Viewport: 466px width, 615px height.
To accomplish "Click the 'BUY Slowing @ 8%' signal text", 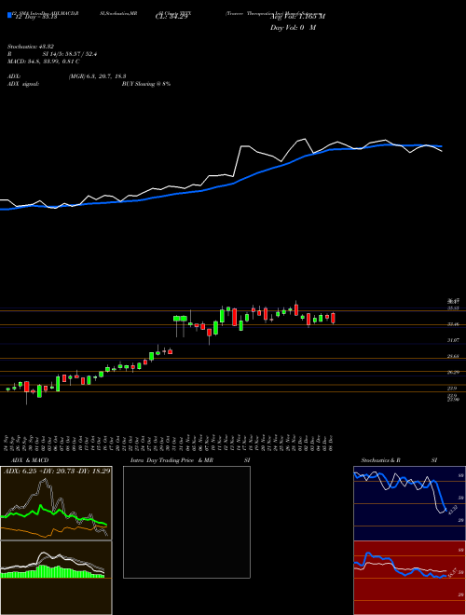I will click(146, 84).
